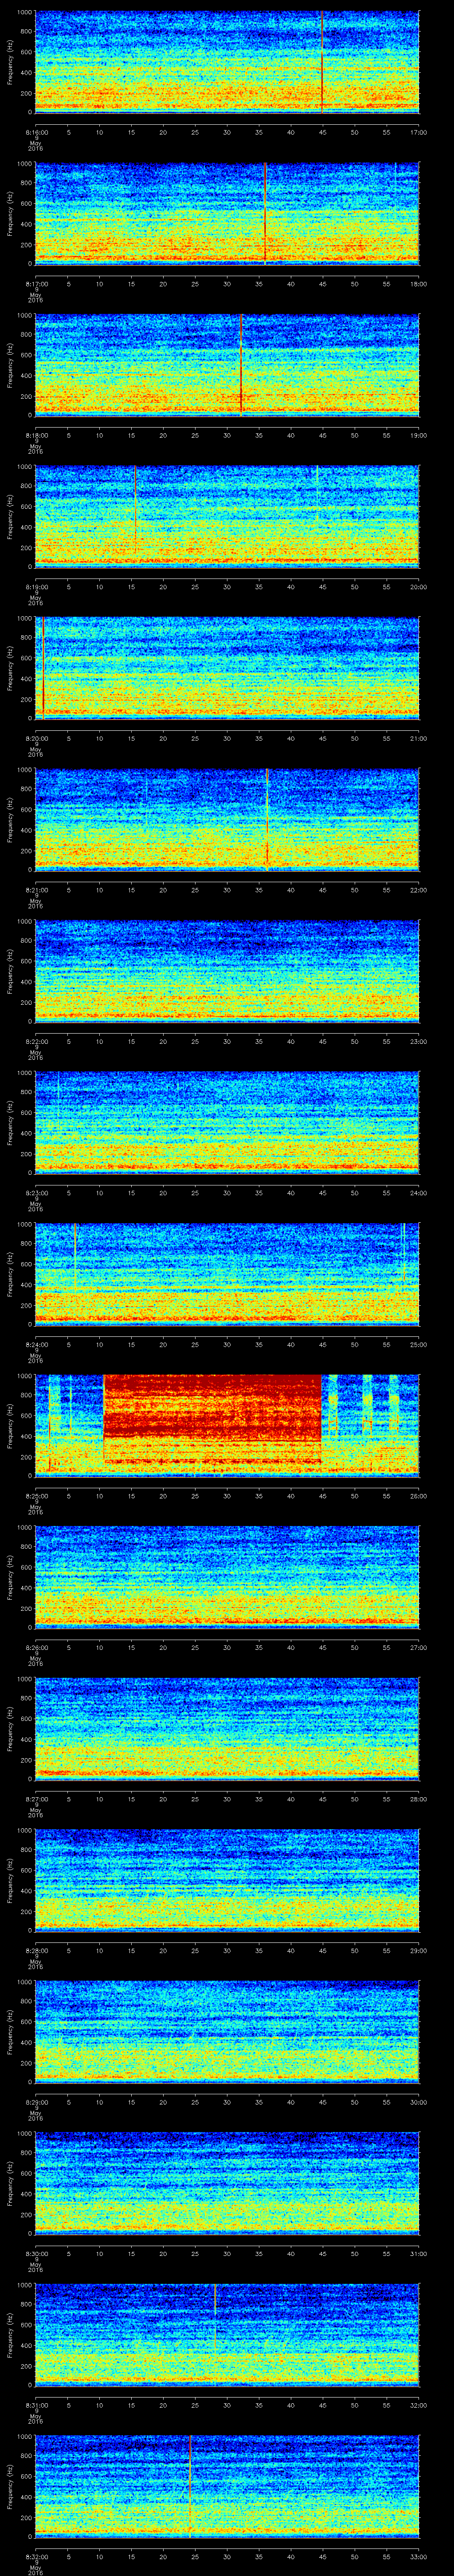Click the 8:16:00 time label
The image size is (454, 2576).
37,132
